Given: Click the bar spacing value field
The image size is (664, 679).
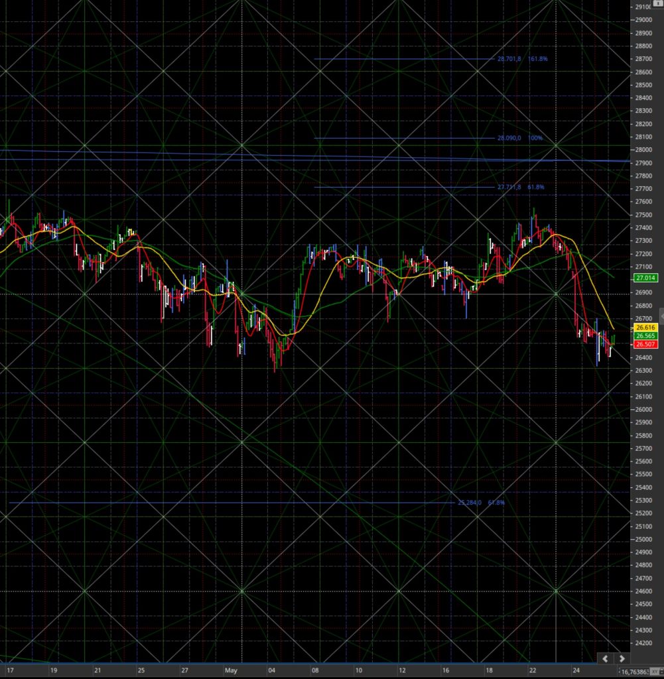Looking at the screenshot, I should point(635,672).
